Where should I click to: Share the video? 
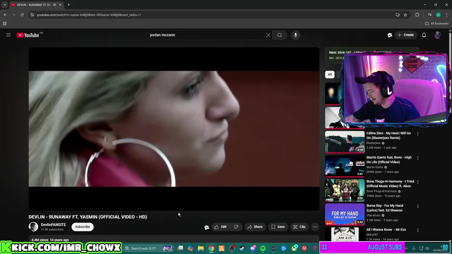coord(255,227)
